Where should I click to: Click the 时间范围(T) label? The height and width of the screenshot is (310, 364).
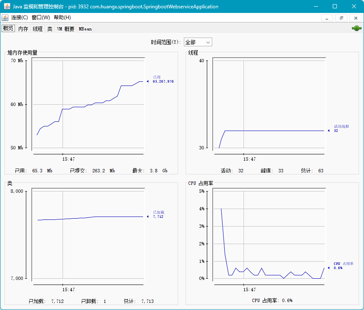click(x=166, y=42)
